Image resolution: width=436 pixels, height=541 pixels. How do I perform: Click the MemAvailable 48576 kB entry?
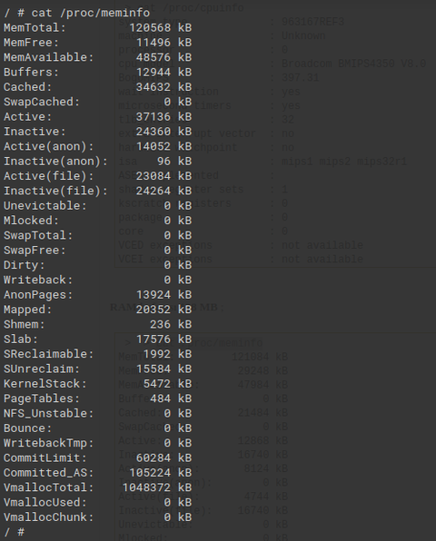tap(98, 57)
